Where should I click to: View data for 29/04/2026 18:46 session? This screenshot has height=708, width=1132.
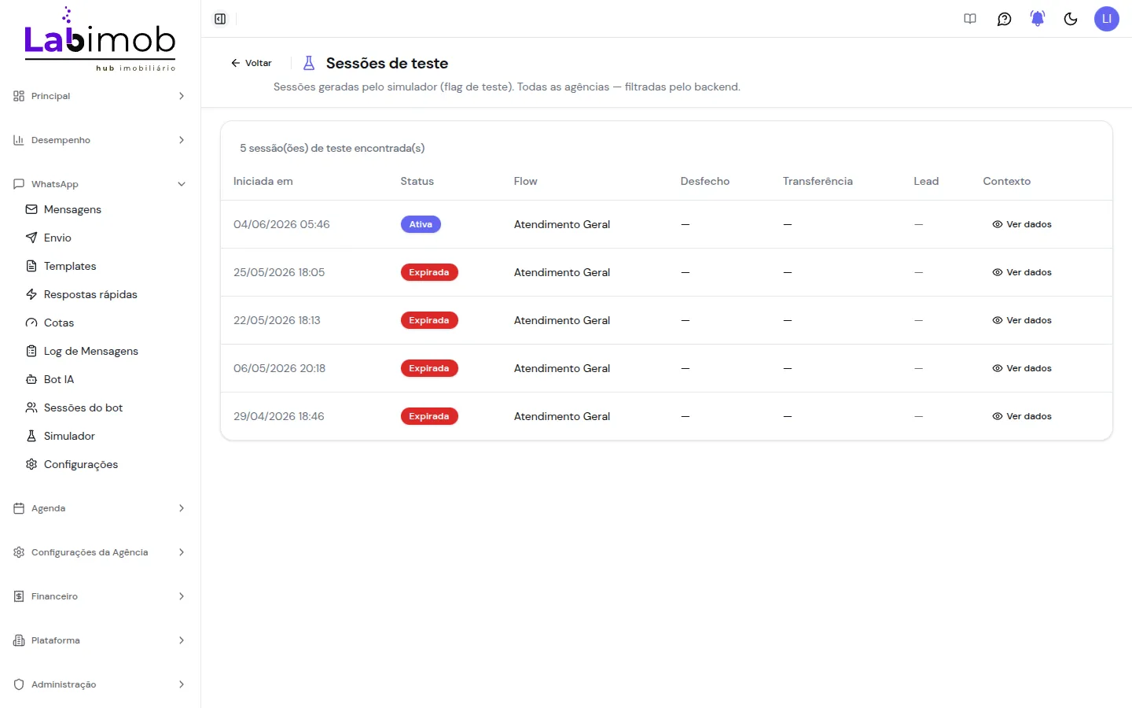(1022, 416)
